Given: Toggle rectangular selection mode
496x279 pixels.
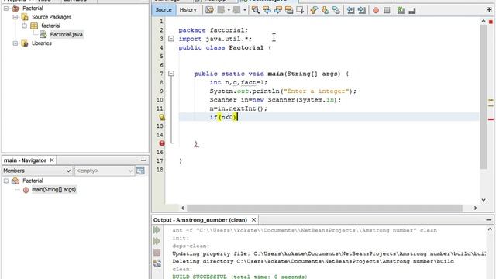Looking at the screenshot, I should (x=300, y=10).
